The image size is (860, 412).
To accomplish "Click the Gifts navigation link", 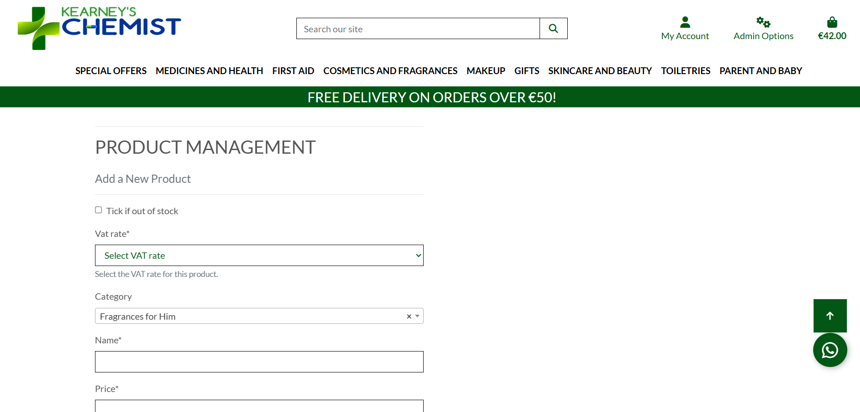I will coord(526,71).
